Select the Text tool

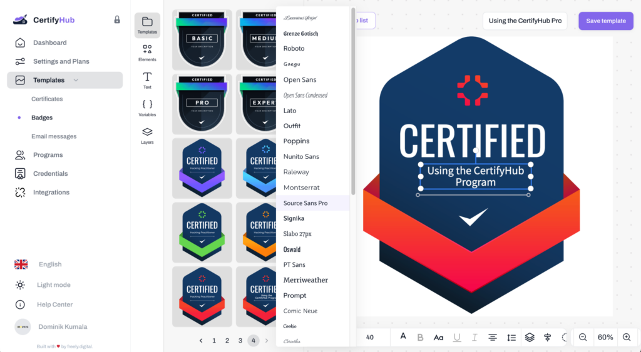(x=147, y=81)
